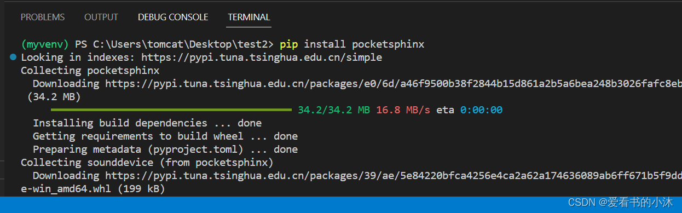Click the 'pip install pocketsphinx' command text
682x213 pixels.
352,44
